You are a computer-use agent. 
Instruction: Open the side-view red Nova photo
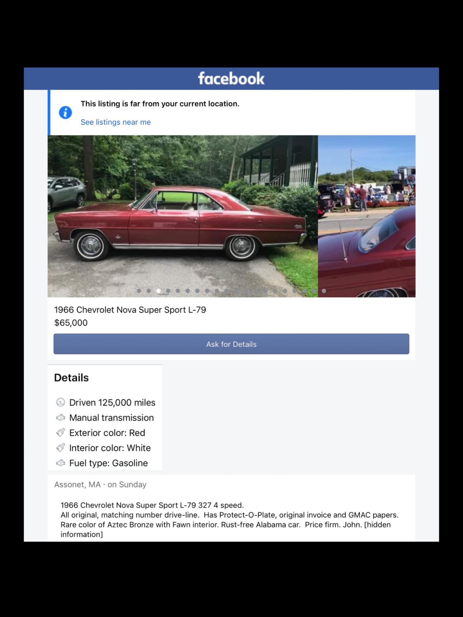click(x=183, y=216)
